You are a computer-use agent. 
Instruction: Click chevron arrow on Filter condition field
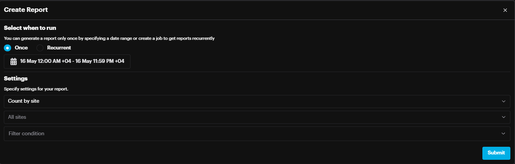(503, 134)
